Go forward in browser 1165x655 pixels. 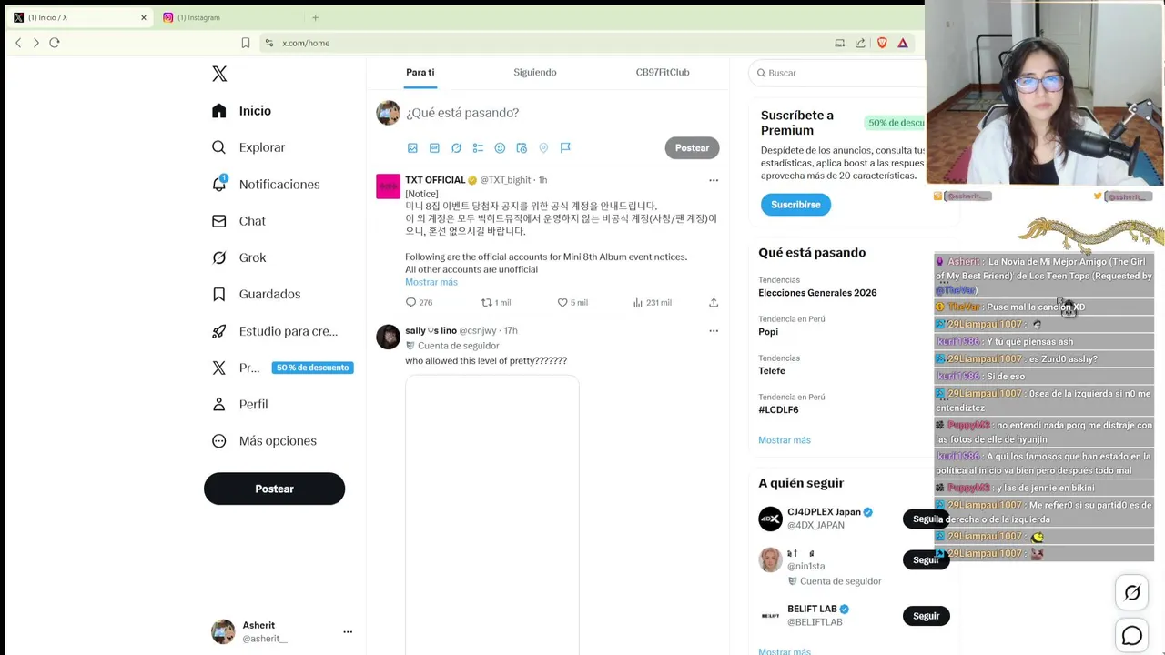(36, 43)
